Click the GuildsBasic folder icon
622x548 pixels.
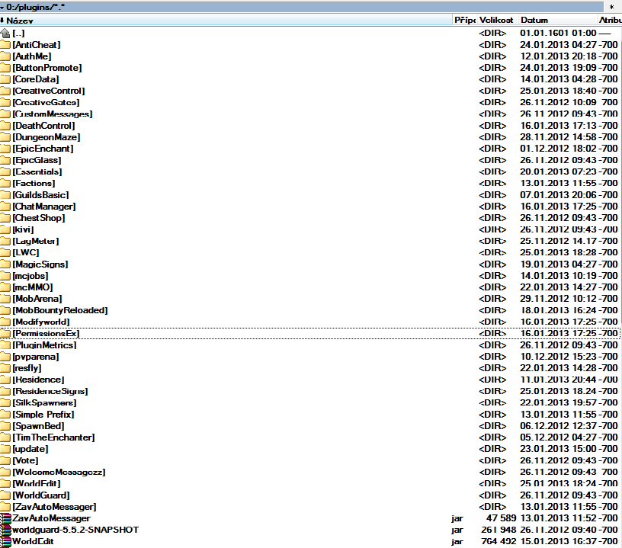tap(5, 195)
